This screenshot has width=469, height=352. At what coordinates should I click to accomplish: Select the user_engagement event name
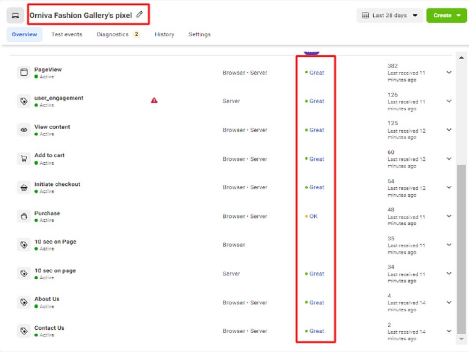59,98
